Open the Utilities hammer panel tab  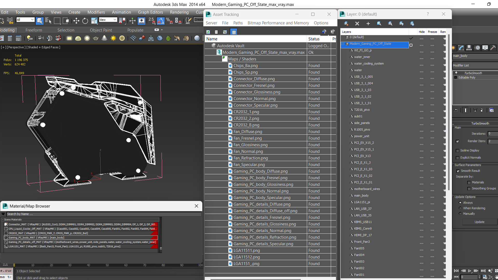(493, 48)
